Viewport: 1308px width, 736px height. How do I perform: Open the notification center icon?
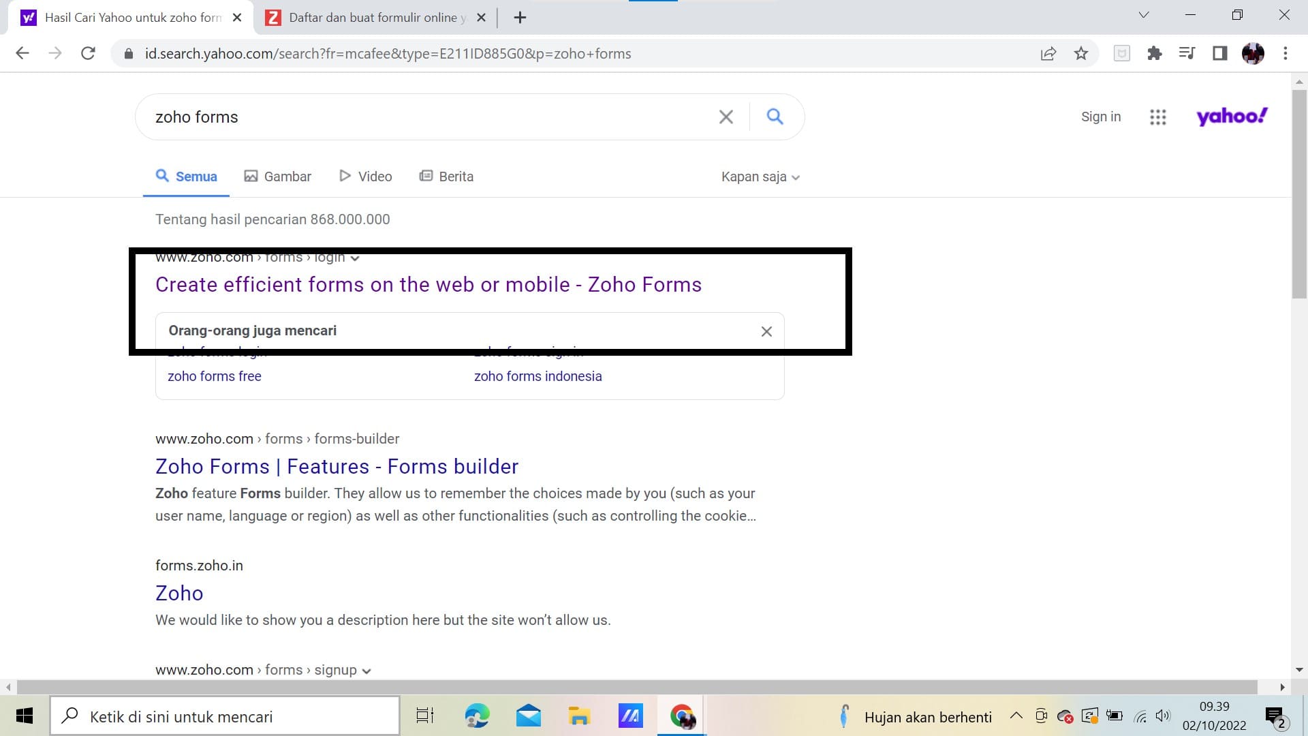(1275, 717)
